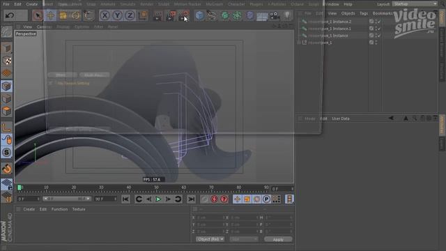Click the 0 F start frame field
Screen dimensions: 446x251
(x=28, y=199)
